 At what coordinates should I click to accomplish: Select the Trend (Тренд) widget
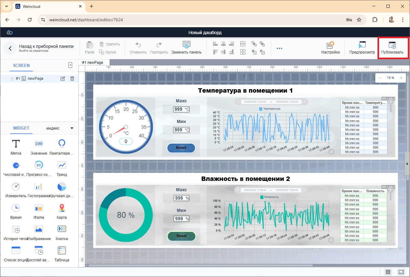coord(62,165)
